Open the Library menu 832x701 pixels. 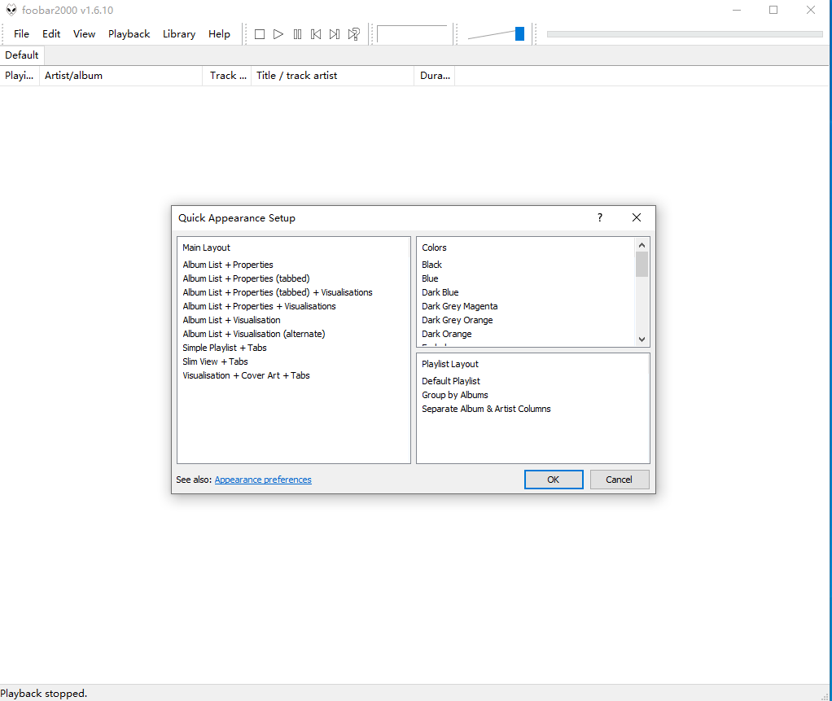178,33
